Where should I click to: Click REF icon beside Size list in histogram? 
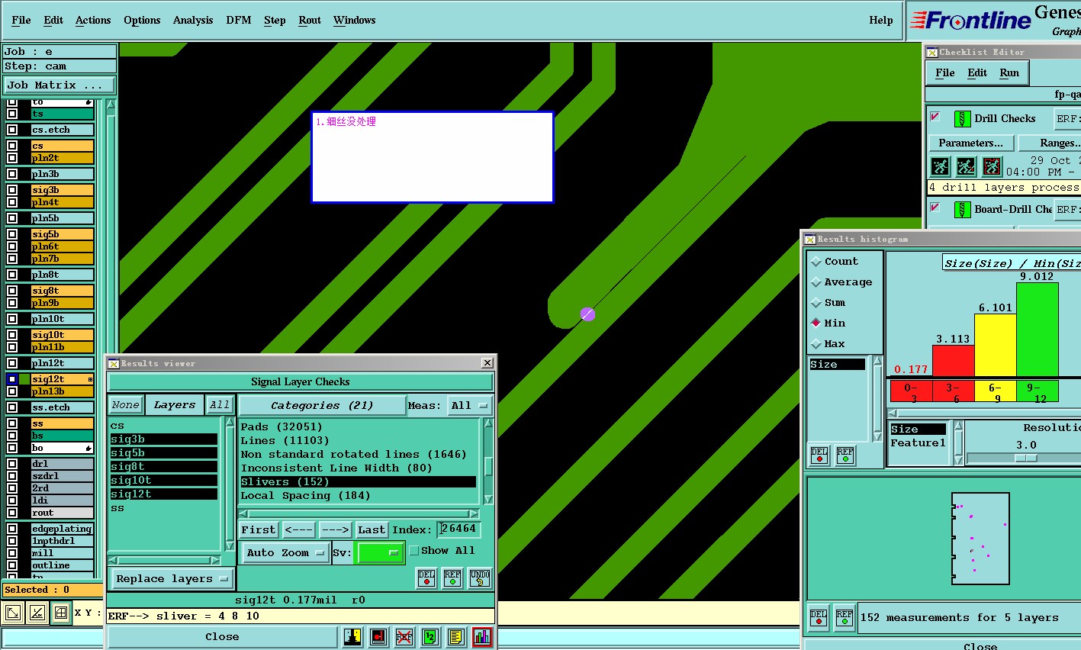point(845,455)
